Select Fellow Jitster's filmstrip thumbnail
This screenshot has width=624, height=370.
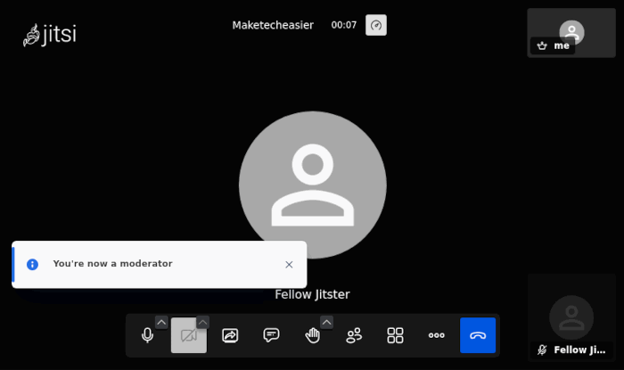[571, 317]
